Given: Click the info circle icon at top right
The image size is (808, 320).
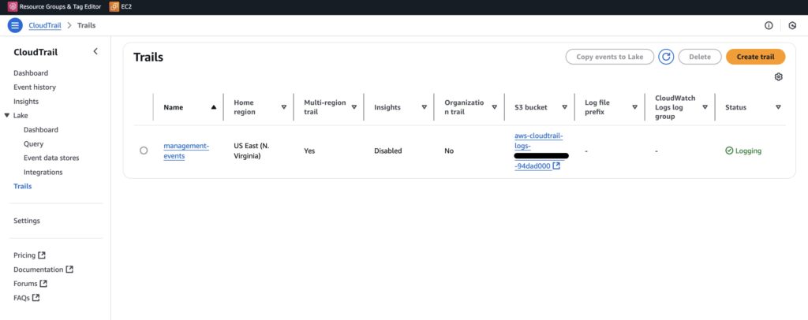Looking at the screenshot, I should (x=769, y=25).
